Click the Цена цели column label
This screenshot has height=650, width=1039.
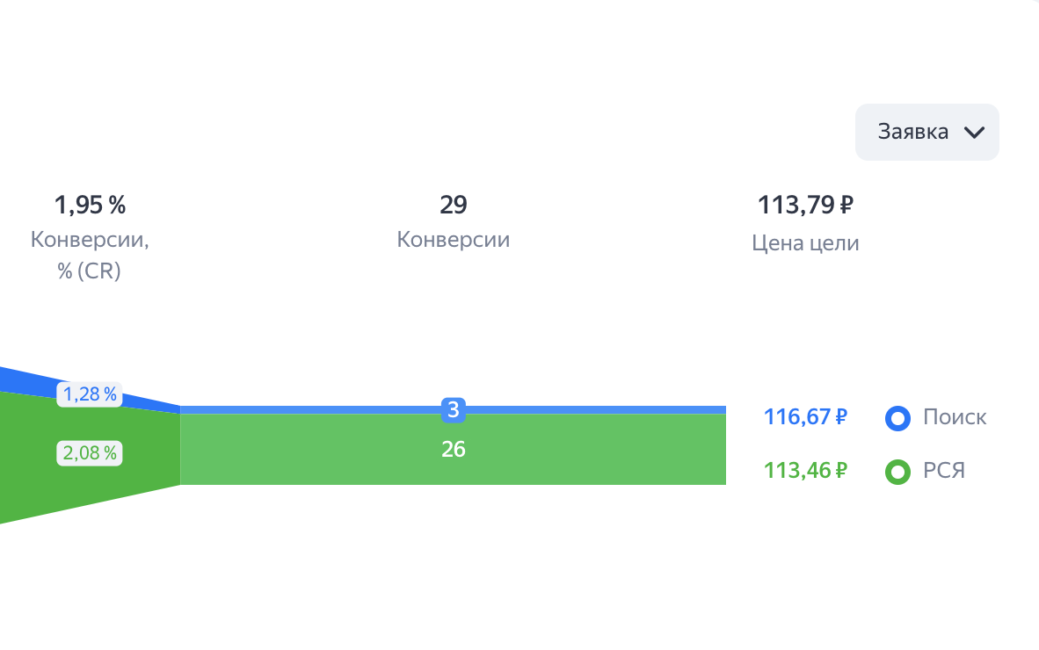coord(805,243)
